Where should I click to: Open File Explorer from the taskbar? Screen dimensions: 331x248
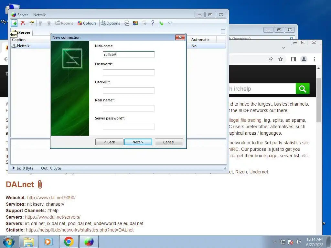29,242
